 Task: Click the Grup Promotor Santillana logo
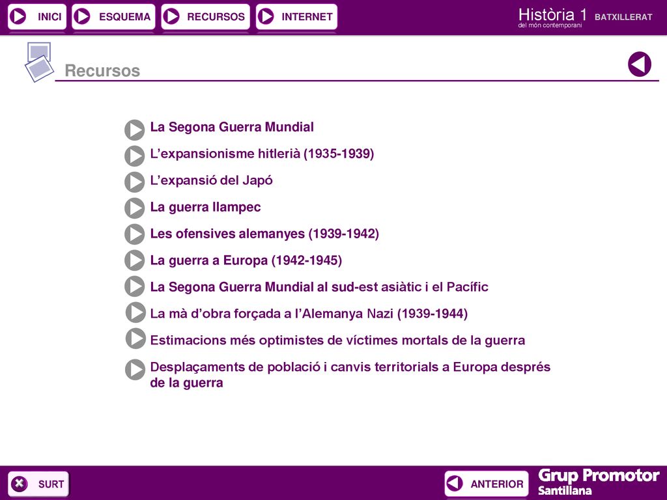coord(599,482)
